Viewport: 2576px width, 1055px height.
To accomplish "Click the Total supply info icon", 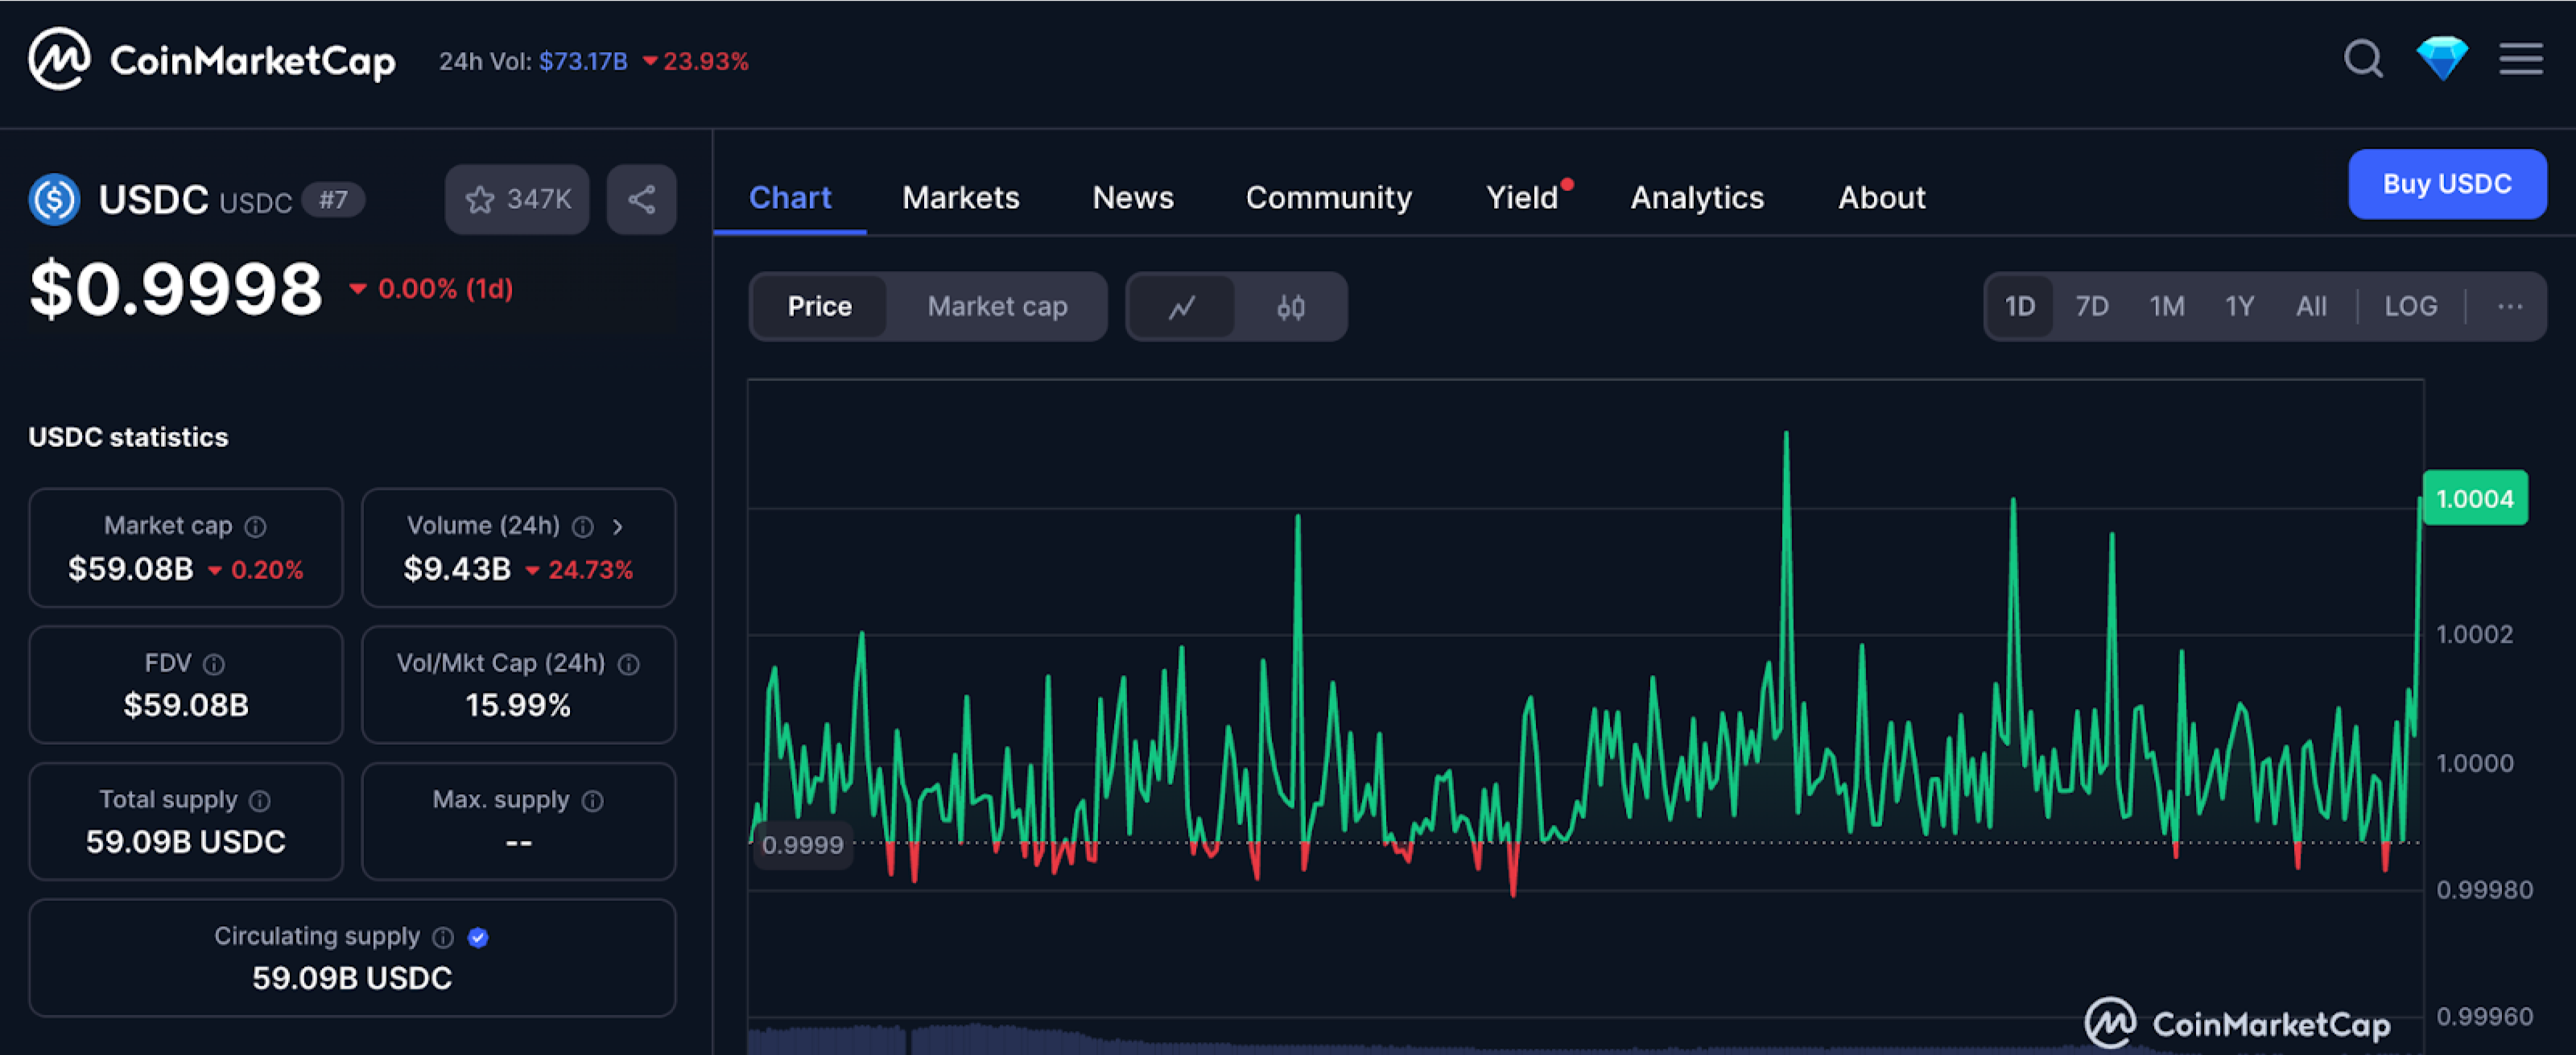I will 260,801.
